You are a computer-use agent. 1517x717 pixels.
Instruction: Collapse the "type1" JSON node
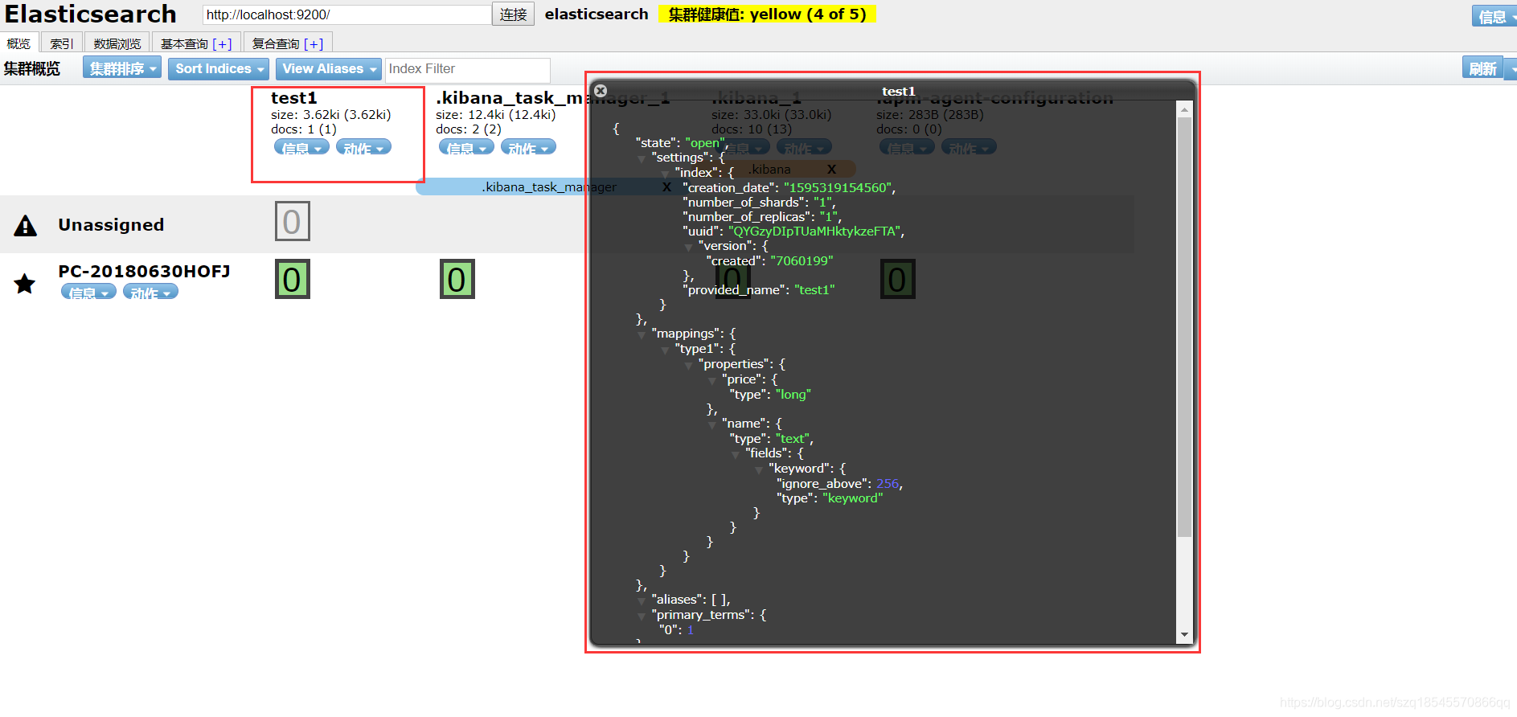tap(665, 350)
